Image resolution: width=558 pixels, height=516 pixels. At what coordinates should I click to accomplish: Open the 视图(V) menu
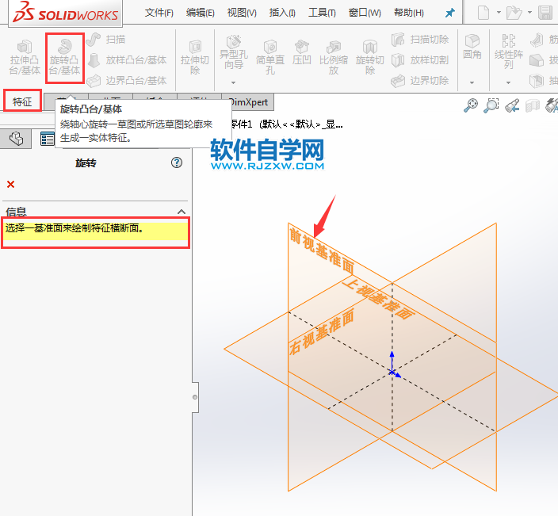pyautogui.click(x=242, y=13)
